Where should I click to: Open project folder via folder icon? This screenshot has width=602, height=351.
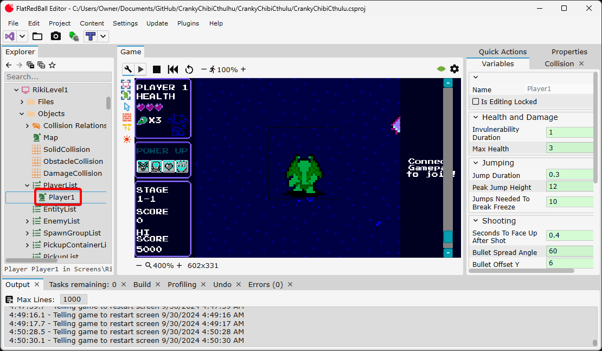[x=37, y=36]
